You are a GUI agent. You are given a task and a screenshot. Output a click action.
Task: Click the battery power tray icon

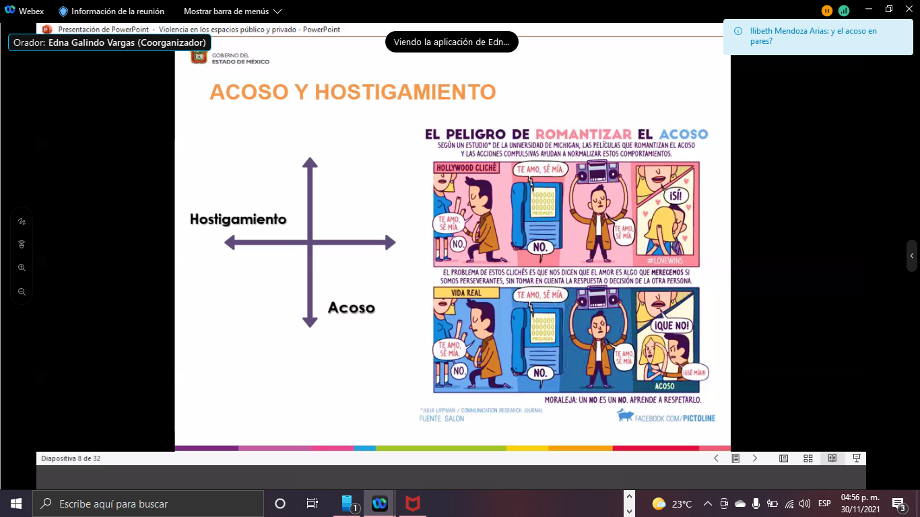773,504
